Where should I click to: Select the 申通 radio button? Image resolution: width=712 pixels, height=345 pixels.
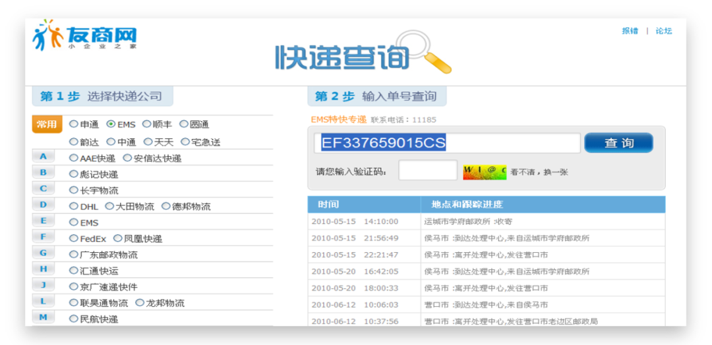[x=74, y=124]
